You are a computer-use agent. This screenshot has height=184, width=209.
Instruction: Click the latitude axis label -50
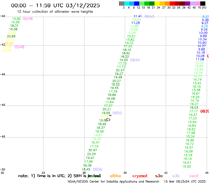3,170
